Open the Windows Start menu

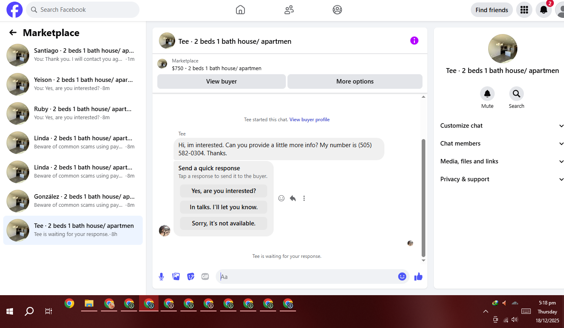coord(10,311)
